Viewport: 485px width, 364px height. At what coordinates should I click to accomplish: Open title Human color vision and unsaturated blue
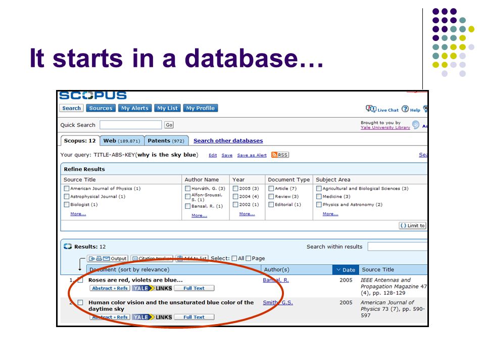(171, 305)
